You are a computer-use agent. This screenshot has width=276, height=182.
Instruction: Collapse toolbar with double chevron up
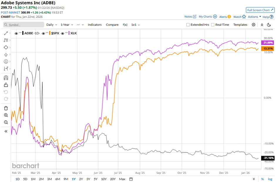point(262,25)
